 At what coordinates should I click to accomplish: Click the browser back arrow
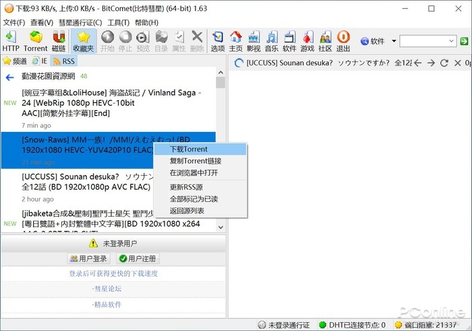pos(418,63)
